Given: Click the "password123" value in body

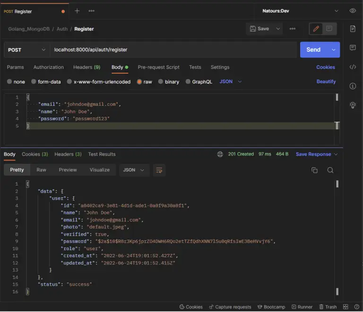Looking at the screenshot, I should point(91,119).
